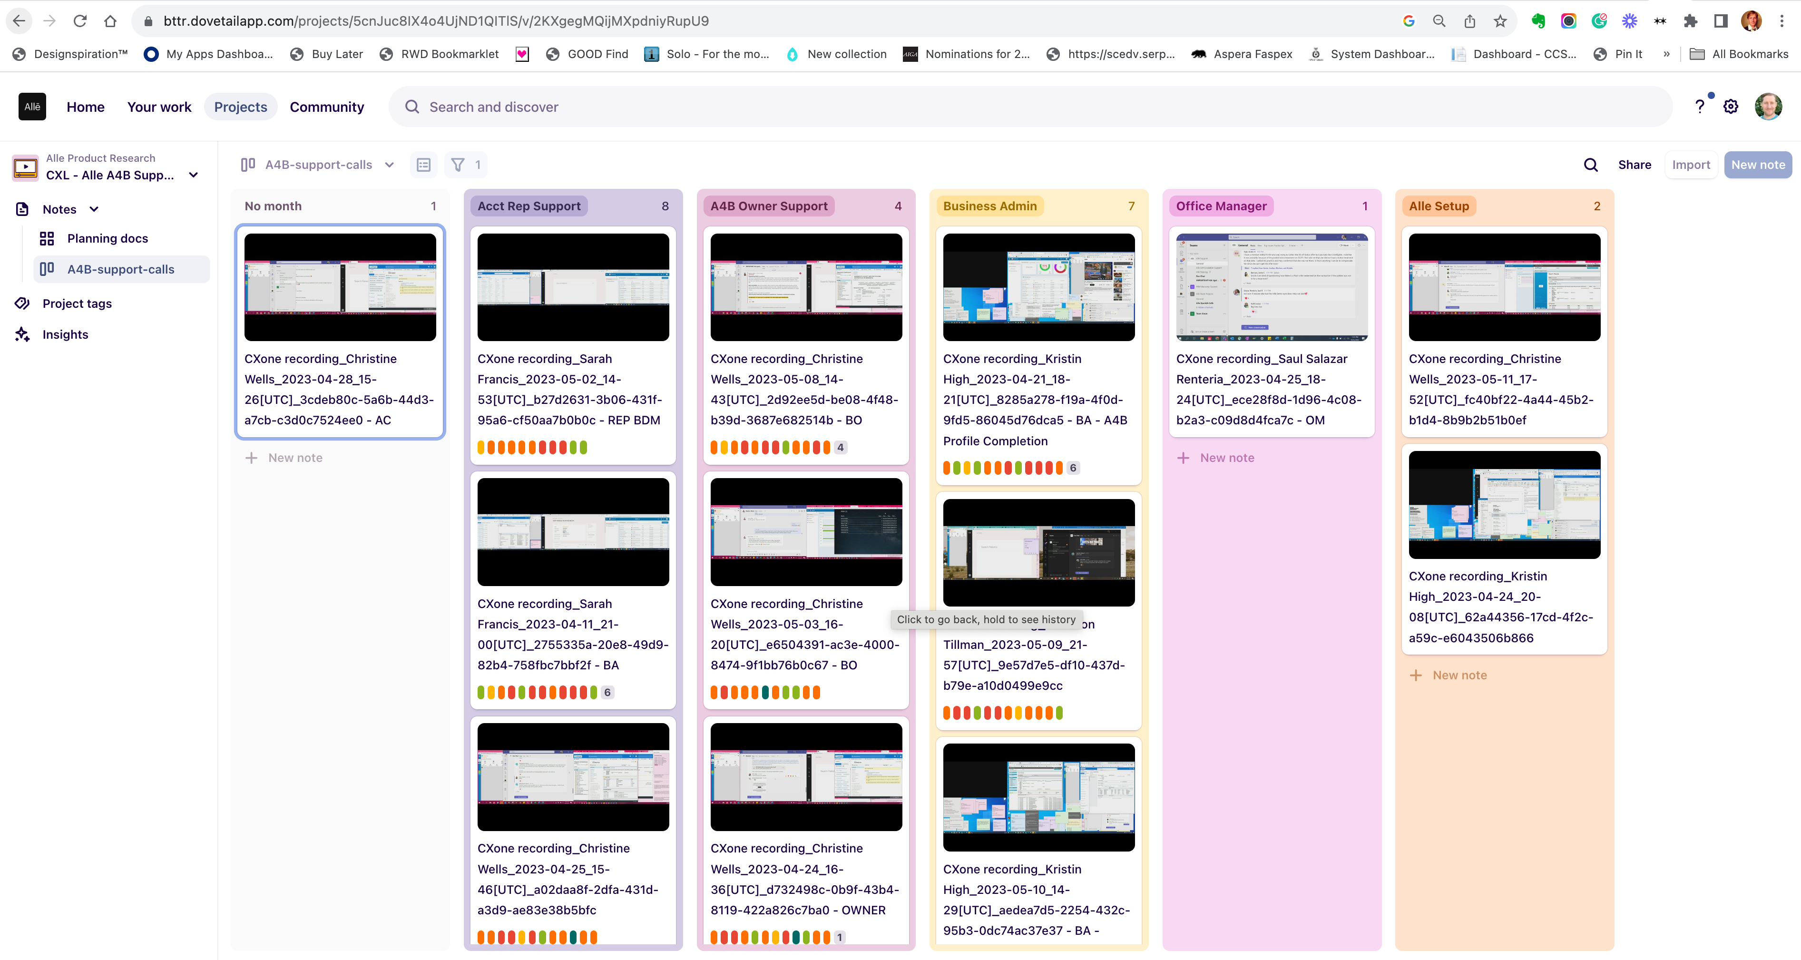The width and height of the screenshot is (1801, 960).
Task: Click browser reload button
Action: 80,21
